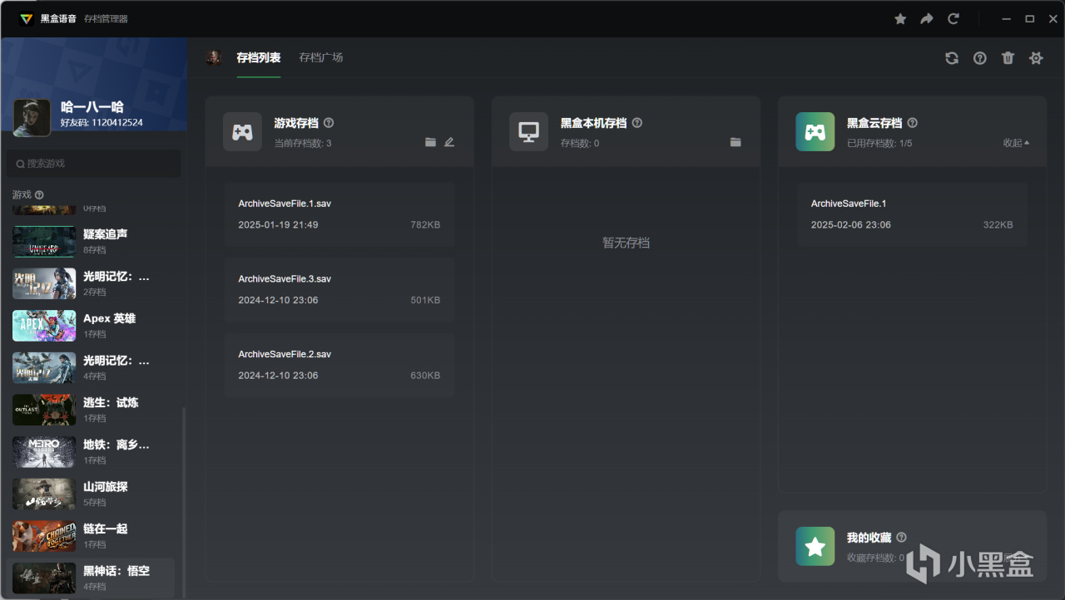Click the Metro 地铁 thumbnail image

pyautogui.click(x=44, y=452)
